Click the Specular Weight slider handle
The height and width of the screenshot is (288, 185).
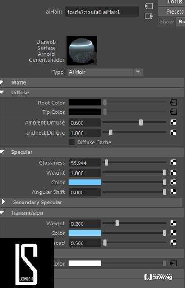tap(165, 172)
